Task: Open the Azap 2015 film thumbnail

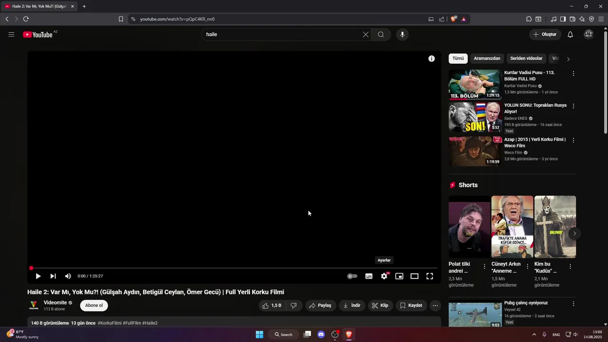Action: 475,151
